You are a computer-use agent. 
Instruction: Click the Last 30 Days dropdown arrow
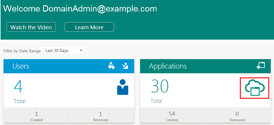[x=81, y=51]
